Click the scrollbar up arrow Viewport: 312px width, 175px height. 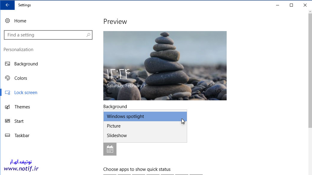[x=310, y=12]
